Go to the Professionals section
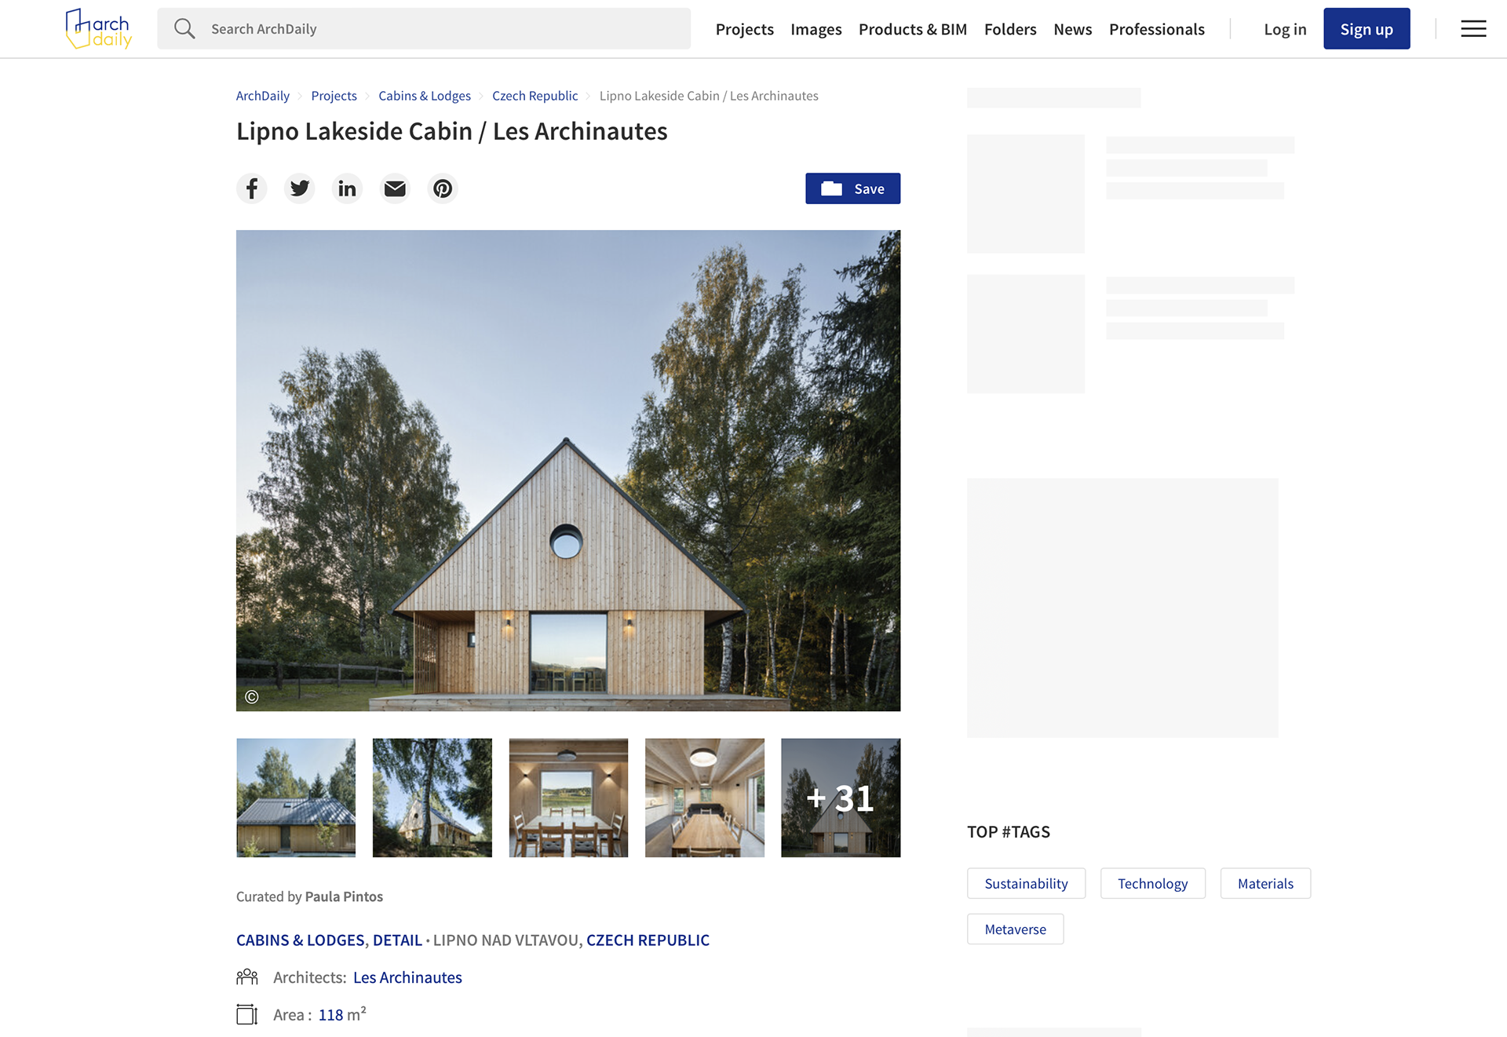 pyautogui.click(x=1156, y=29)
